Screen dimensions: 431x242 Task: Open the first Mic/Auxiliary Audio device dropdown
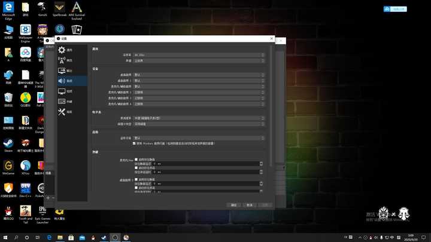[199, 87]
